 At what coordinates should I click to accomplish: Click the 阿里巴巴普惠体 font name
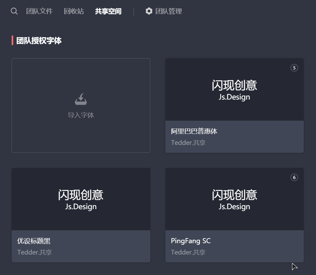[194, 131]
